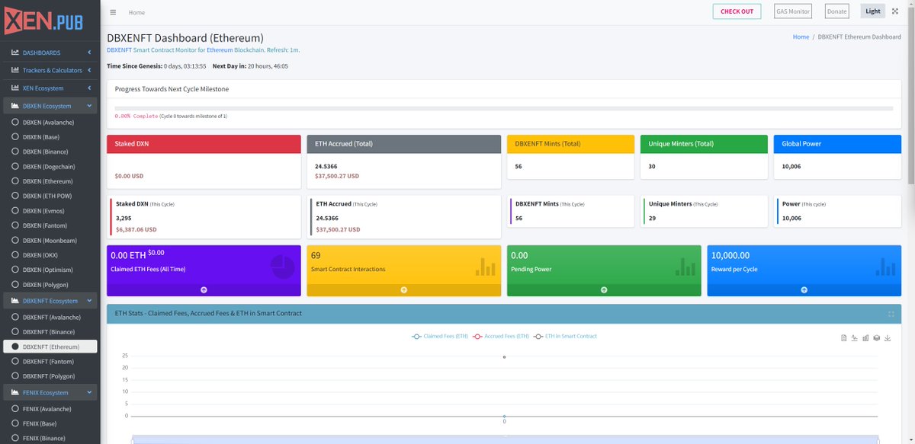Expand the Smart Contract Interactions card plus button
Viewport: 915px width, 444px height.
[x=403, y=289]
